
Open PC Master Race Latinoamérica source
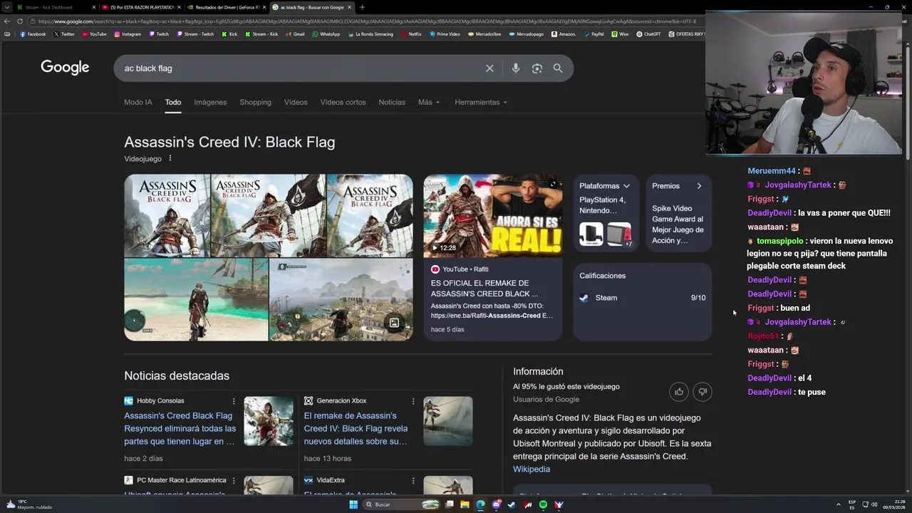click(175, 480)
